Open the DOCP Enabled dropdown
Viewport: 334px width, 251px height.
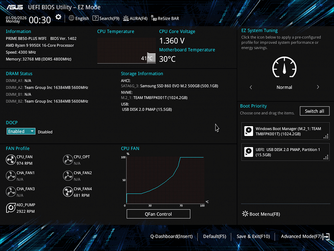21,132
